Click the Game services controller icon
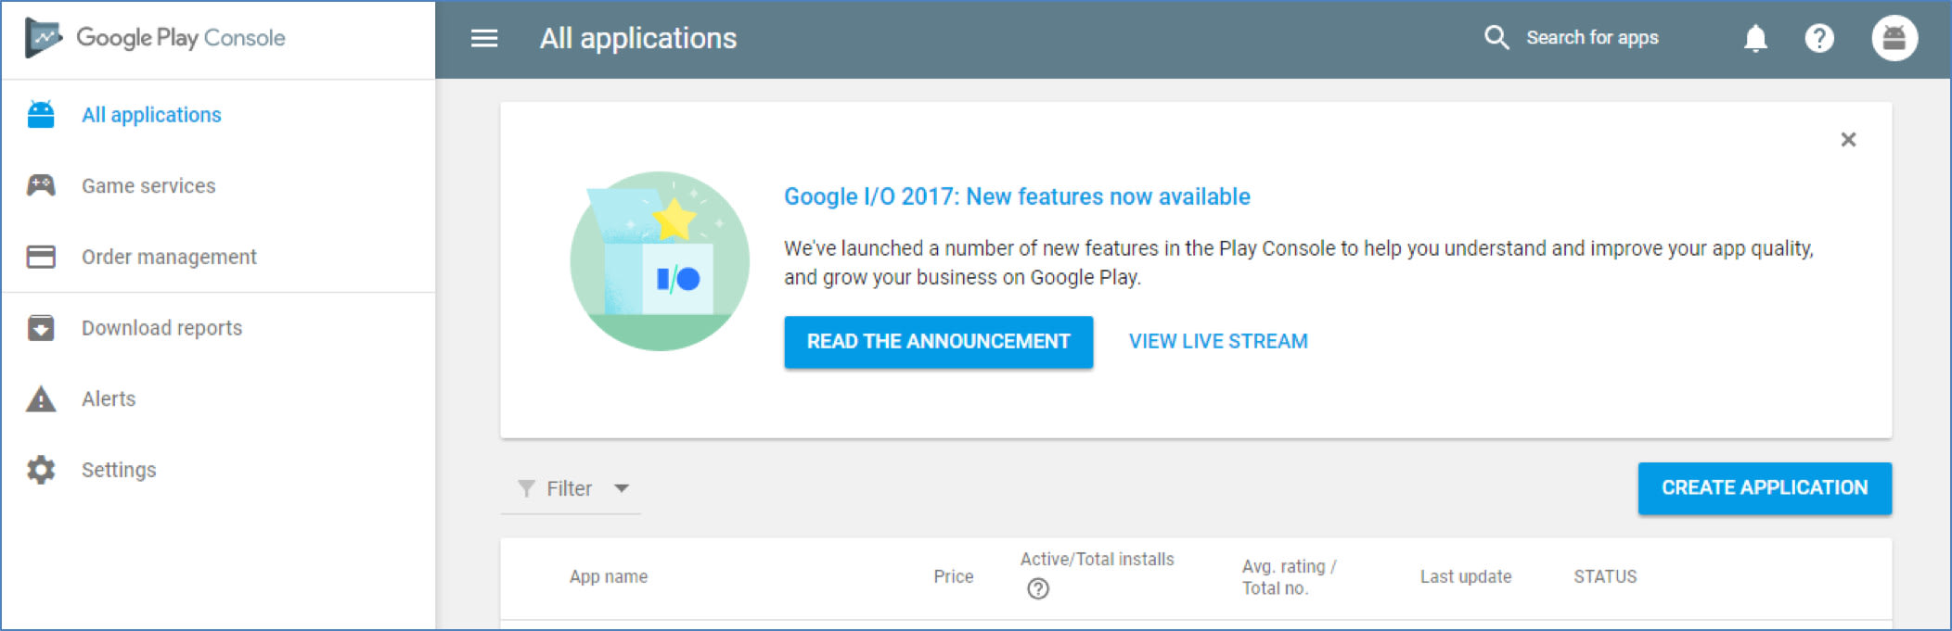Image resolution: width=1952 pixels, height=631 pixels. click(x=41, y=185)
